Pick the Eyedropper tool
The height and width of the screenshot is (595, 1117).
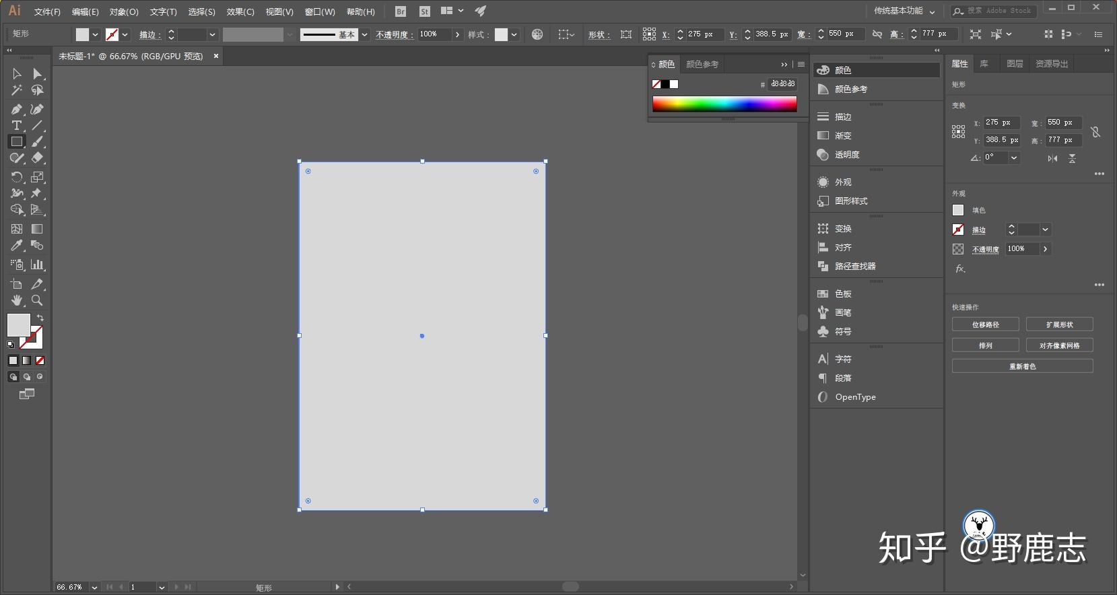(x=17, y=246)
